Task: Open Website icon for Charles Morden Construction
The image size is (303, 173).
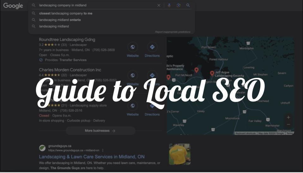Action: [133, 75]
